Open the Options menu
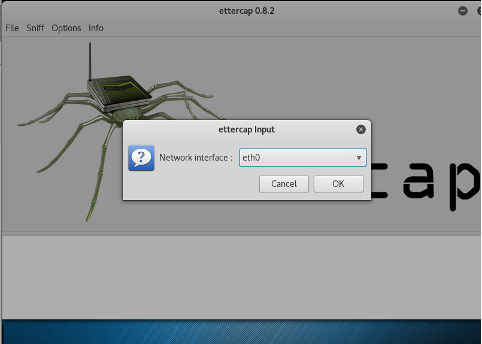 66,28
